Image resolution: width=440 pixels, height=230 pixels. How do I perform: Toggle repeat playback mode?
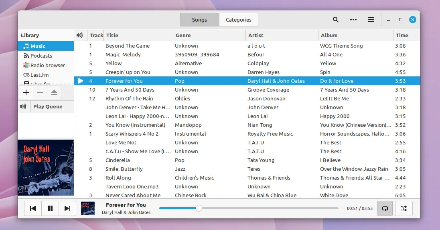point(385,208)
